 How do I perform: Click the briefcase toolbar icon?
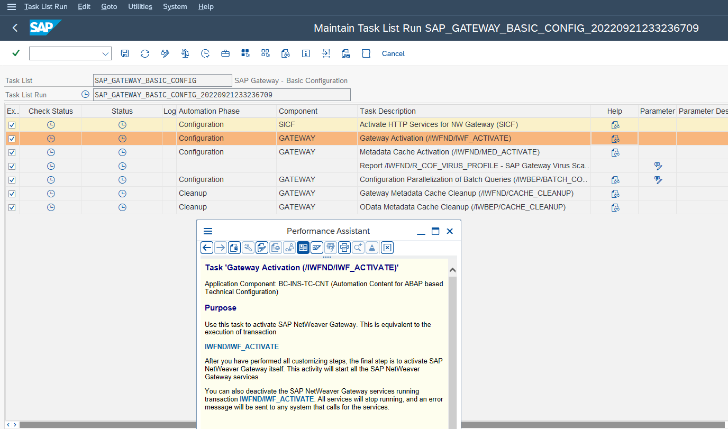[225, 53]
